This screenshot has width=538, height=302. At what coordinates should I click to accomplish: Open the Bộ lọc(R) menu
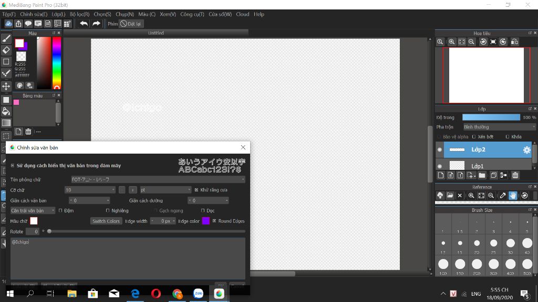[80, 14]
